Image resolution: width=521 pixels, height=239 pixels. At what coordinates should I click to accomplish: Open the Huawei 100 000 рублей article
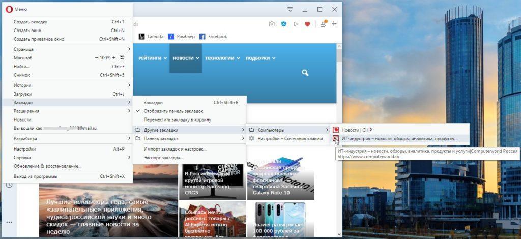click(x=281, y=219)
